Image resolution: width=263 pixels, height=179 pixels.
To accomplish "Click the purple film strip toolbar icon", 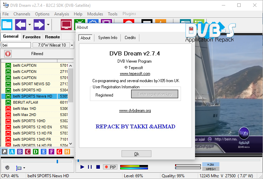I will [x=106, y=21].
